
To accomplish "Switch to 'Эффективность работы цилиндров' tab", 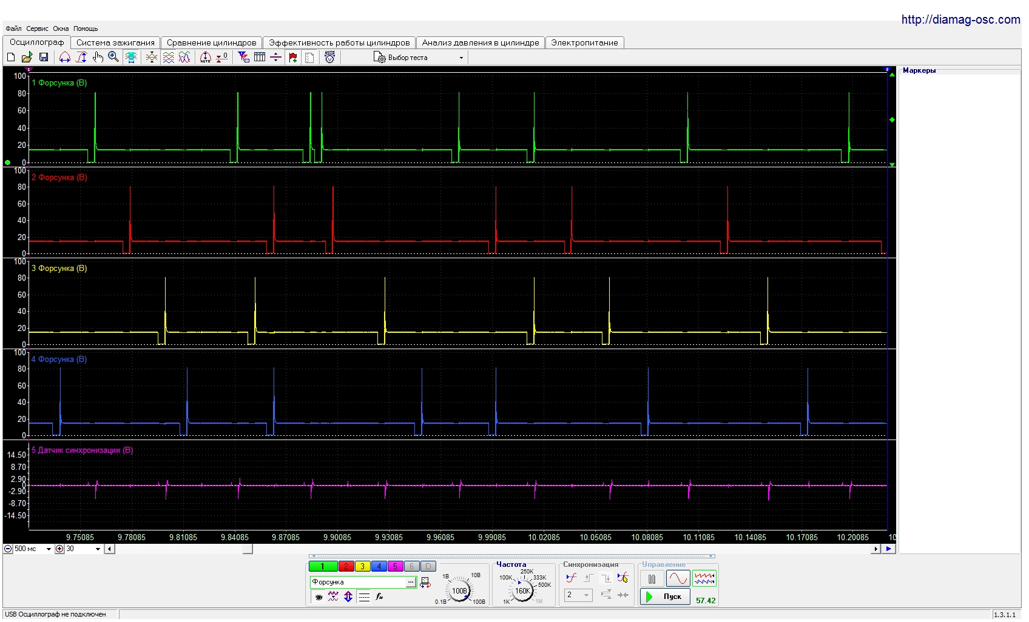I will pos(339,42).
